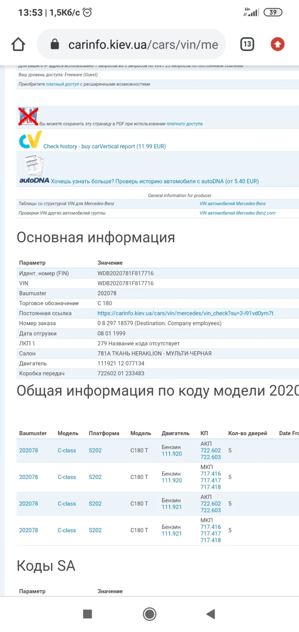Tap the Android back navigation button
Screen dimensions: 299x632
pyautogui.click(x=211, y=614)
